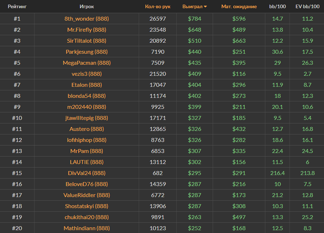
Task: Sort by Выиграл column header text
Action: point(192,6)
